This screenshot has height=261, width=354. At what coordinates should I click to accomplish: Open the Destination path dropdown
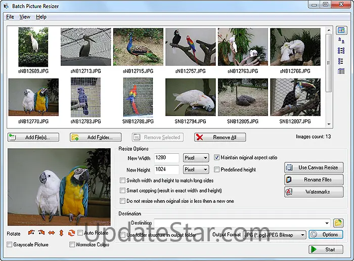click(x=328, y=223)
